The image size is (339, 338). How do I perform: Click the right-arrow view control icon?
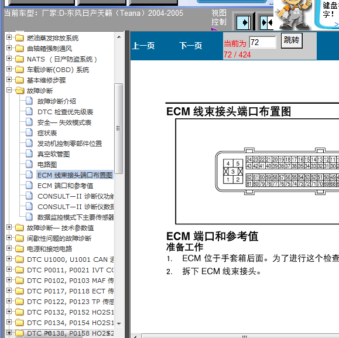coord(244,22)
